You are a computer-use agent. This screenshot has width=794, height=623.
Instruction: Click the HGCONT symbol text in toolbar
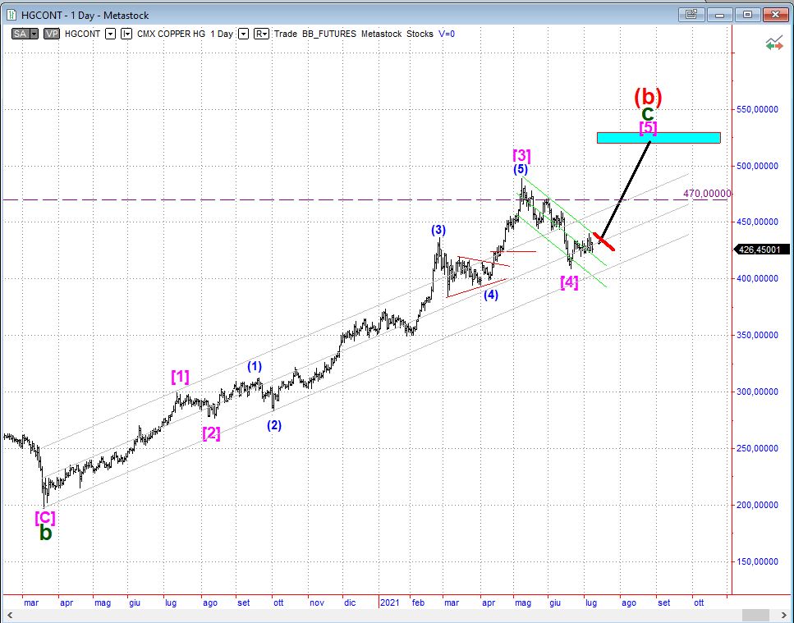83,34
